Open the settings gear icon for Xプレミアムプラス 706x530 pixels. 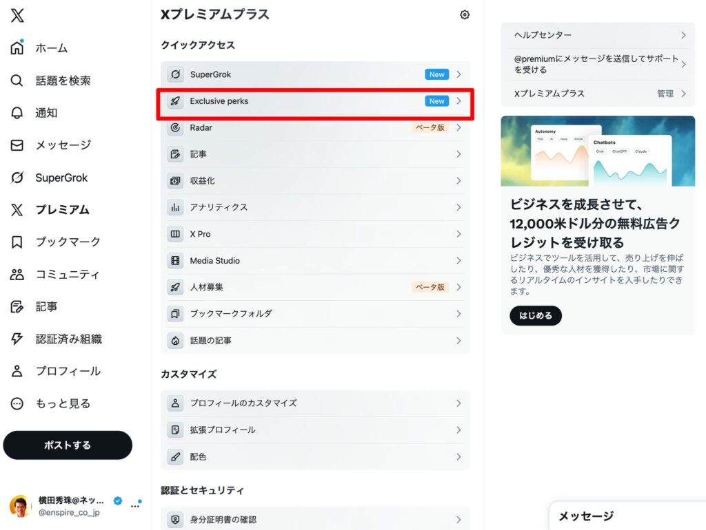465,15
